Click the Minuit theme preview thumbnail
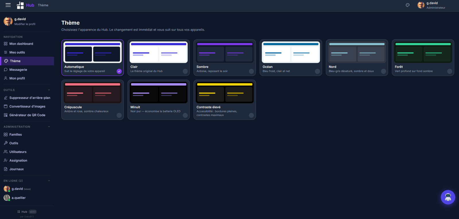This screenshot has height=219, width=459. coord(159,93)
